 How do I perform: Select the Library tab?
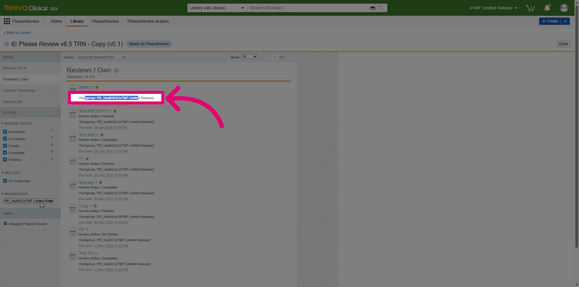77,21
